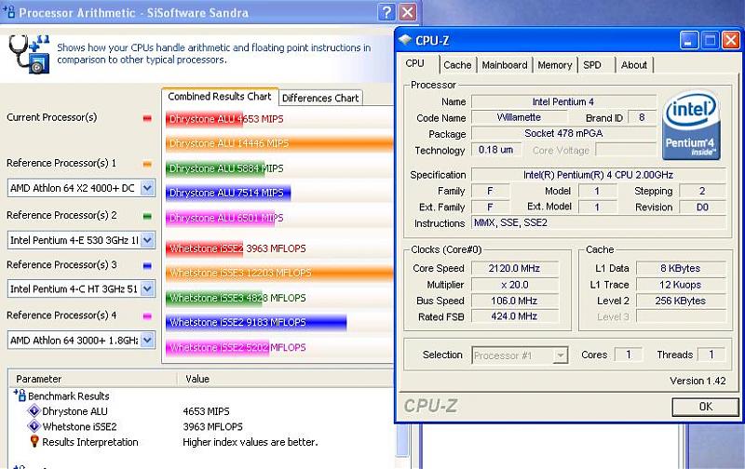Select the Benchmark Results tree row
The width and height of the screenshot is (745, 469).
pos(68,395)
